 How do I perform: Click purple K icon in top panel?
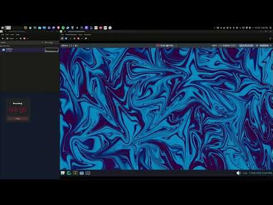(x=86, y=28)
